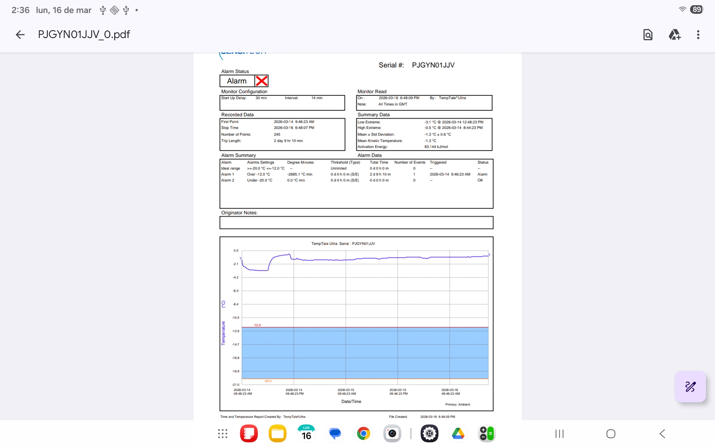Image resolution: width=715 pixels, height=447 pixels.
Task: Launch the Camera app
Action: 392,434
